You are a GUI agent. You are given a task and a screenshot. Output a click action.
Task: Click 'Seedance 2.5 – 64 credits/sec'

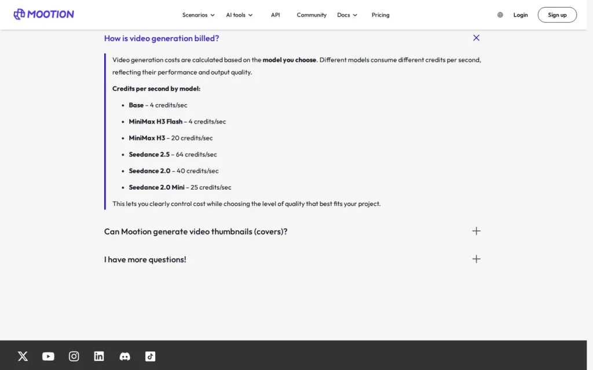(173, 154)
